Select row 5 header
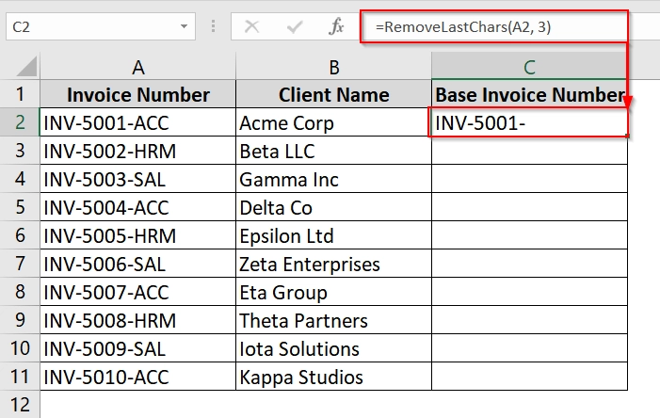The width and height of the screenshot is (660, 418). pyautogui.click(x=20, y=207)
